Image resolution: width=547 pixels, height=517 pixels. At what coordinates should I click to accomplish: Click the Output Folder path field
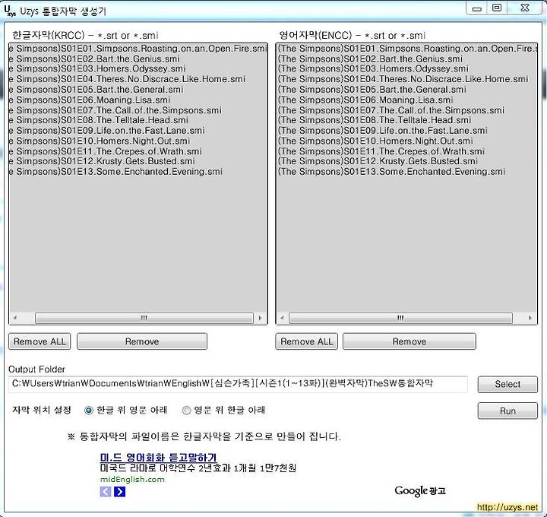pos(238,384)
